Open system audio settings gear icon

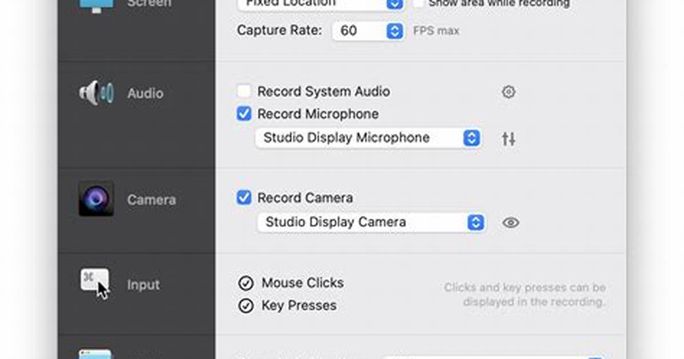[508, 91]
